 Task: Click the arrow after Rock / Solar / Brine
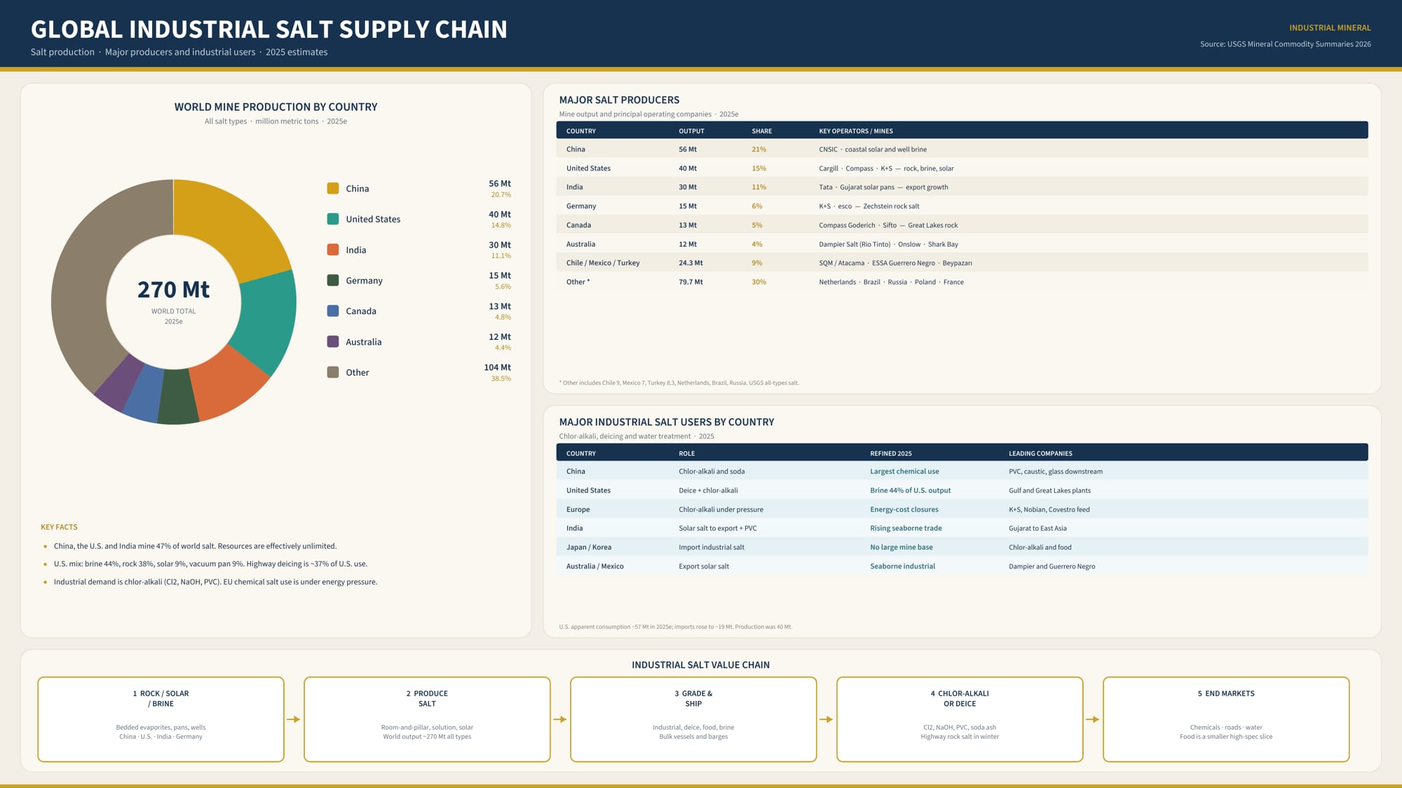(294, 719)
